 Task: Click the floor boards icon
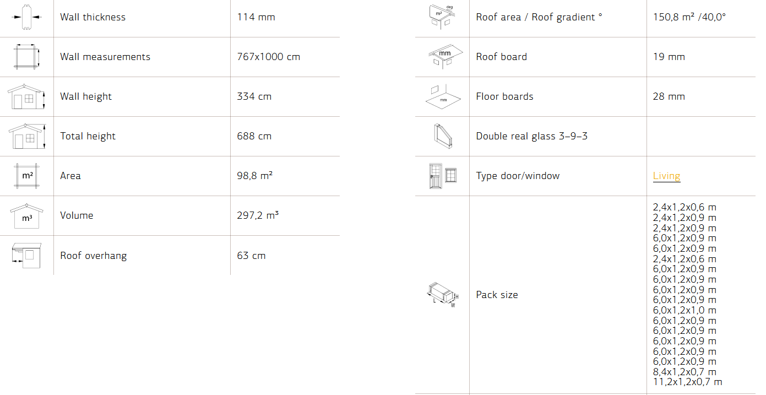pos(443,96)
